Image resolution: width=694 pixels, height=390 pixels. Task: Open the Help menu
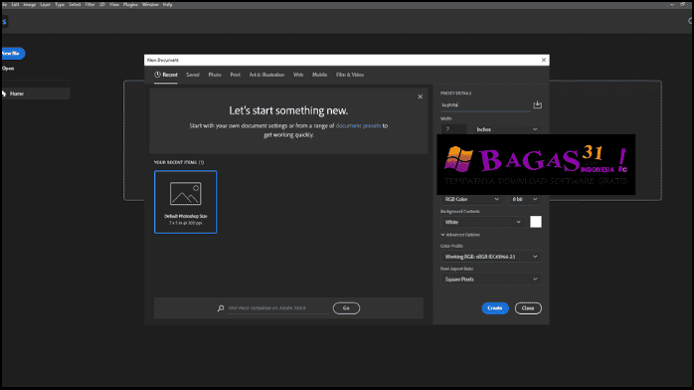click(x=167, y=4)
